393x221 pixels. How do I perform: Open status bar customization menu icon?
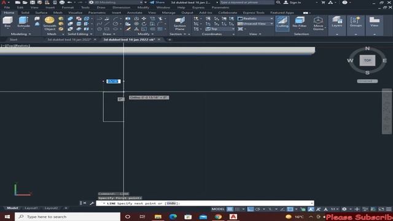tap(389, 209)
